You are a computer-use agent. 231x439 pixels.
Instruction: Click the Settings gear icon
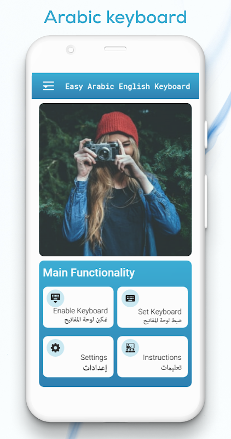click(x=55, y=348)
